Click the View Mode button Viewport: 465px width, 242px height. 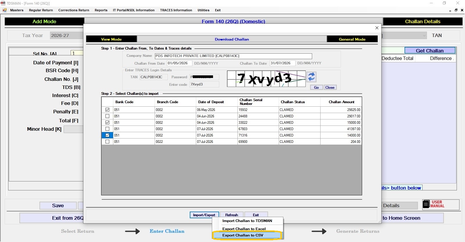click(111, 39)
